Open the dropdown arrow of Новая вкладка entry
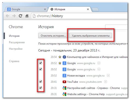This screenshot has height=100, width=130. [x=108, y=75]
